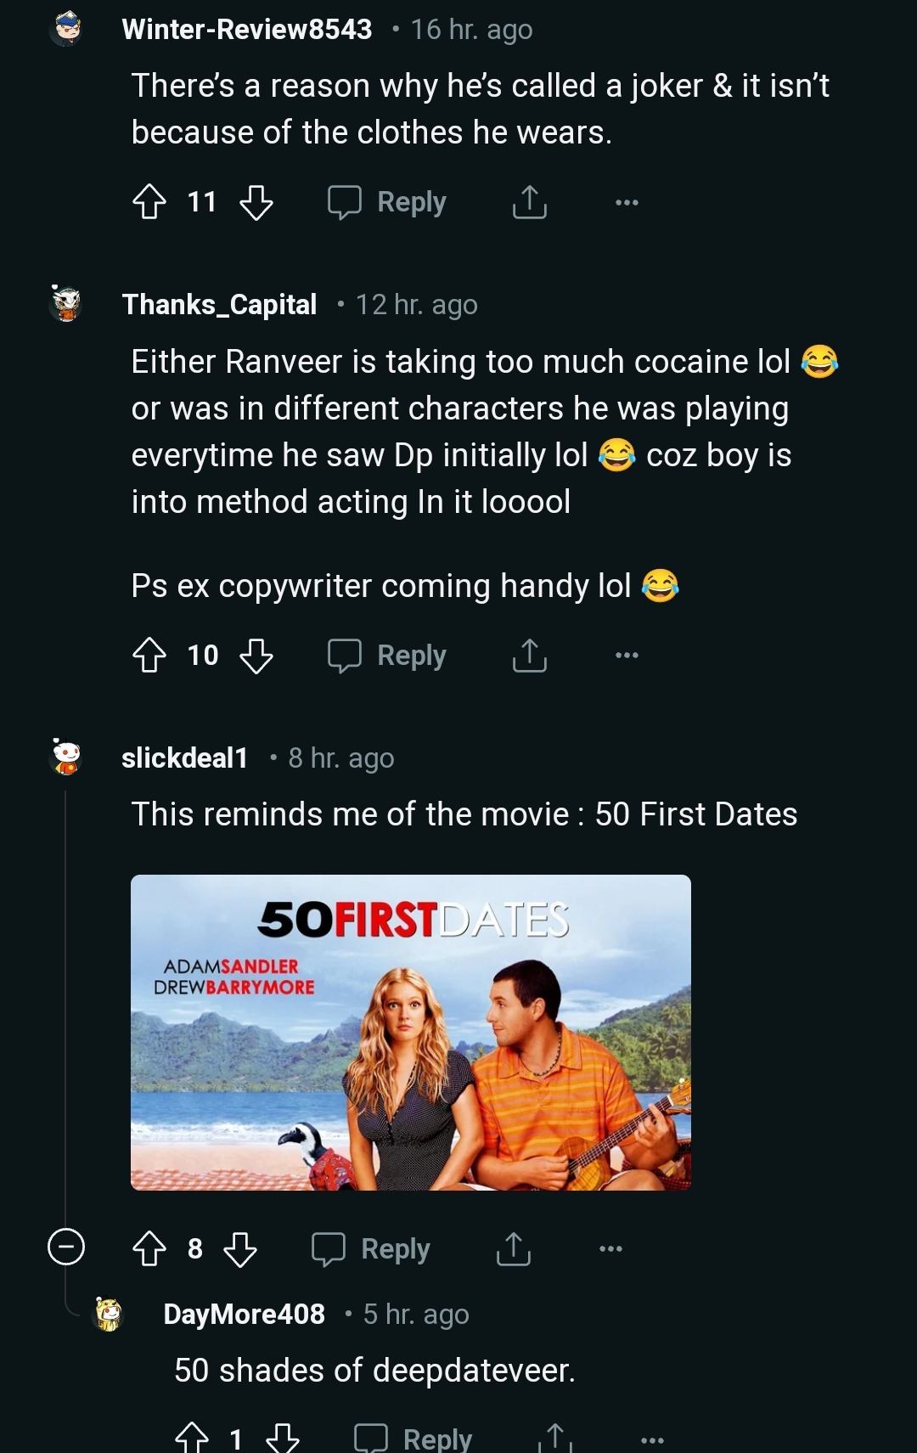Image resolution: width=917 pixels, height=1453 pixels.
Task: Open more options on slickdeal1's comment
Action: click(610, 1249)
